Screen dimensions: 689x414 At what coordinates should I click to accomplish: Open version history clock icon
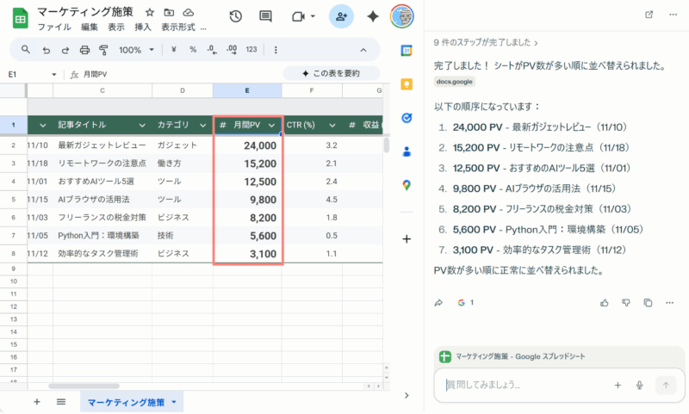pos(236,16)
